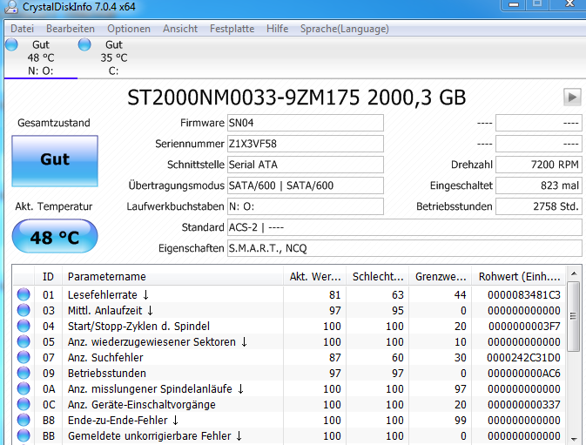Click the status orb in row 01 Lesefehlerrate
Screen dimensions: 586x445
[x=24, y=294]
